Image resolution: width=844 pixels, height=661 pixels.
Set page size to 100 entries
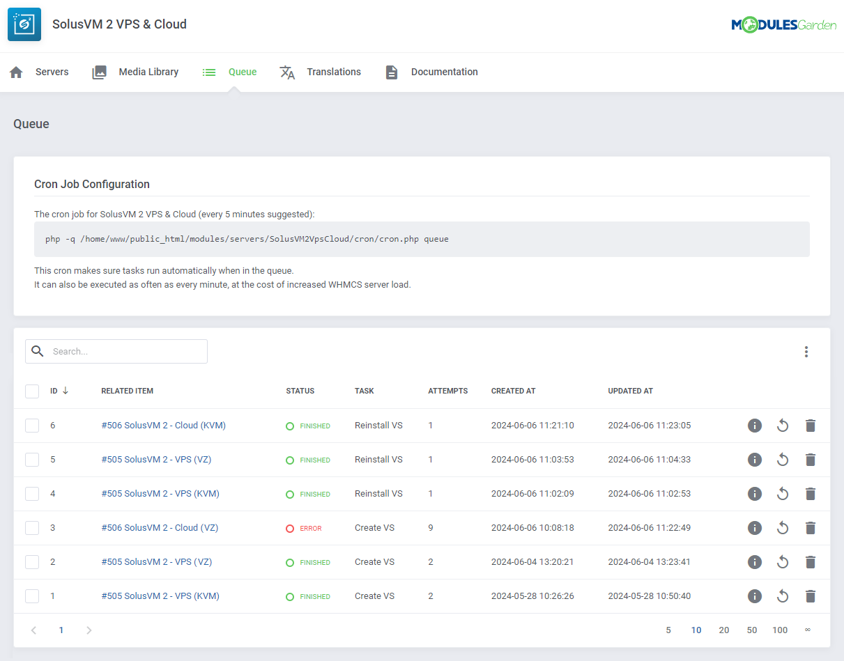click(x=780, y=630)
